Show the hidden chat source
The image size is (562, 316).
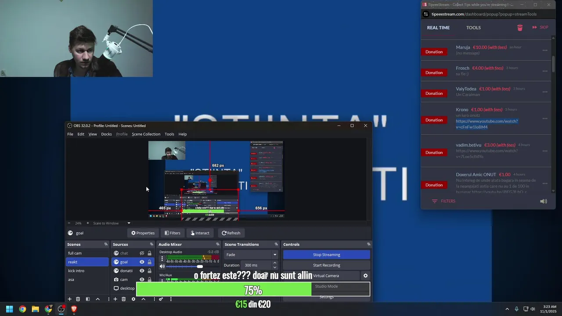tap(142, 253)
